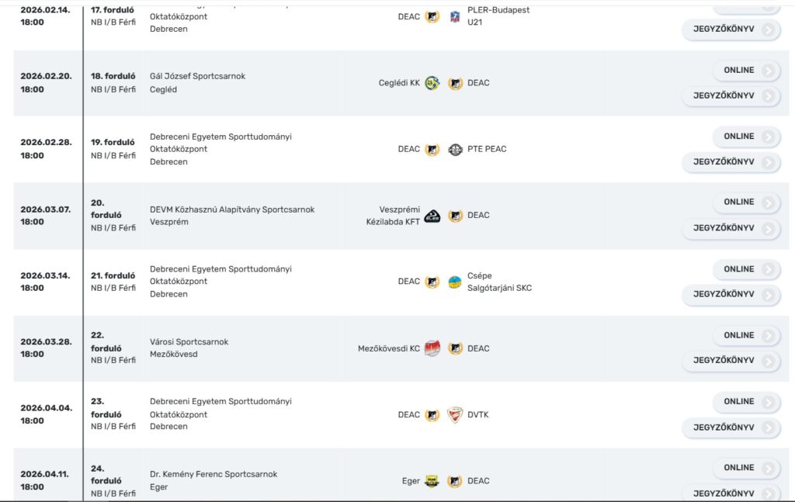Click the Ceglédi KK team logo
This screenshot has width=795, height=502.
click(x=432, y=83)
